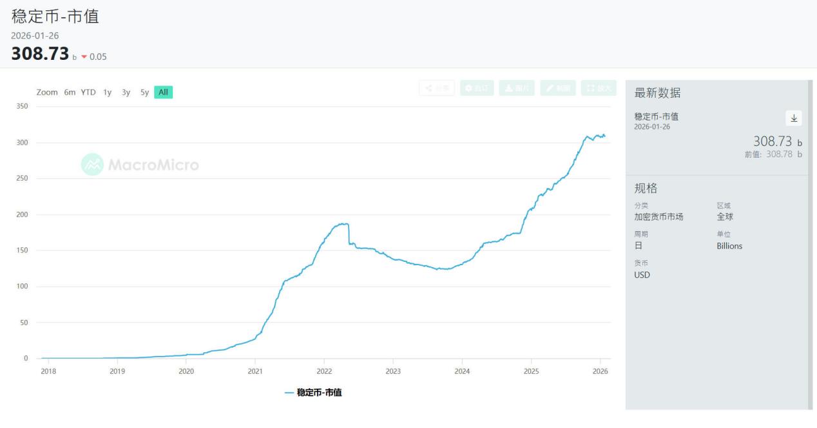Click the red down-change indicator near 0.05

click(84, 57)
